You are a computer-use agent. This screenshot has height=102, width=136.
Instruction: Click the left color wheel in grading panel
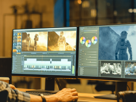click(x=83, y=40)
